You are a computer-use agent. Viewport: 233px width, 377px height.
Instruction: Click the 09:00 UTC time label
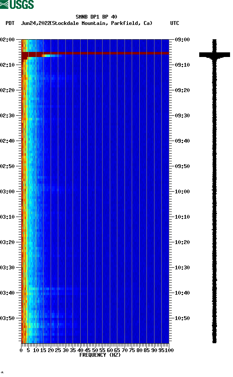point(182,40)
